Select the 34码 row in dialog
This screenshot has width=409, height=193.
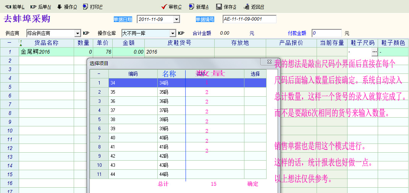163,83
